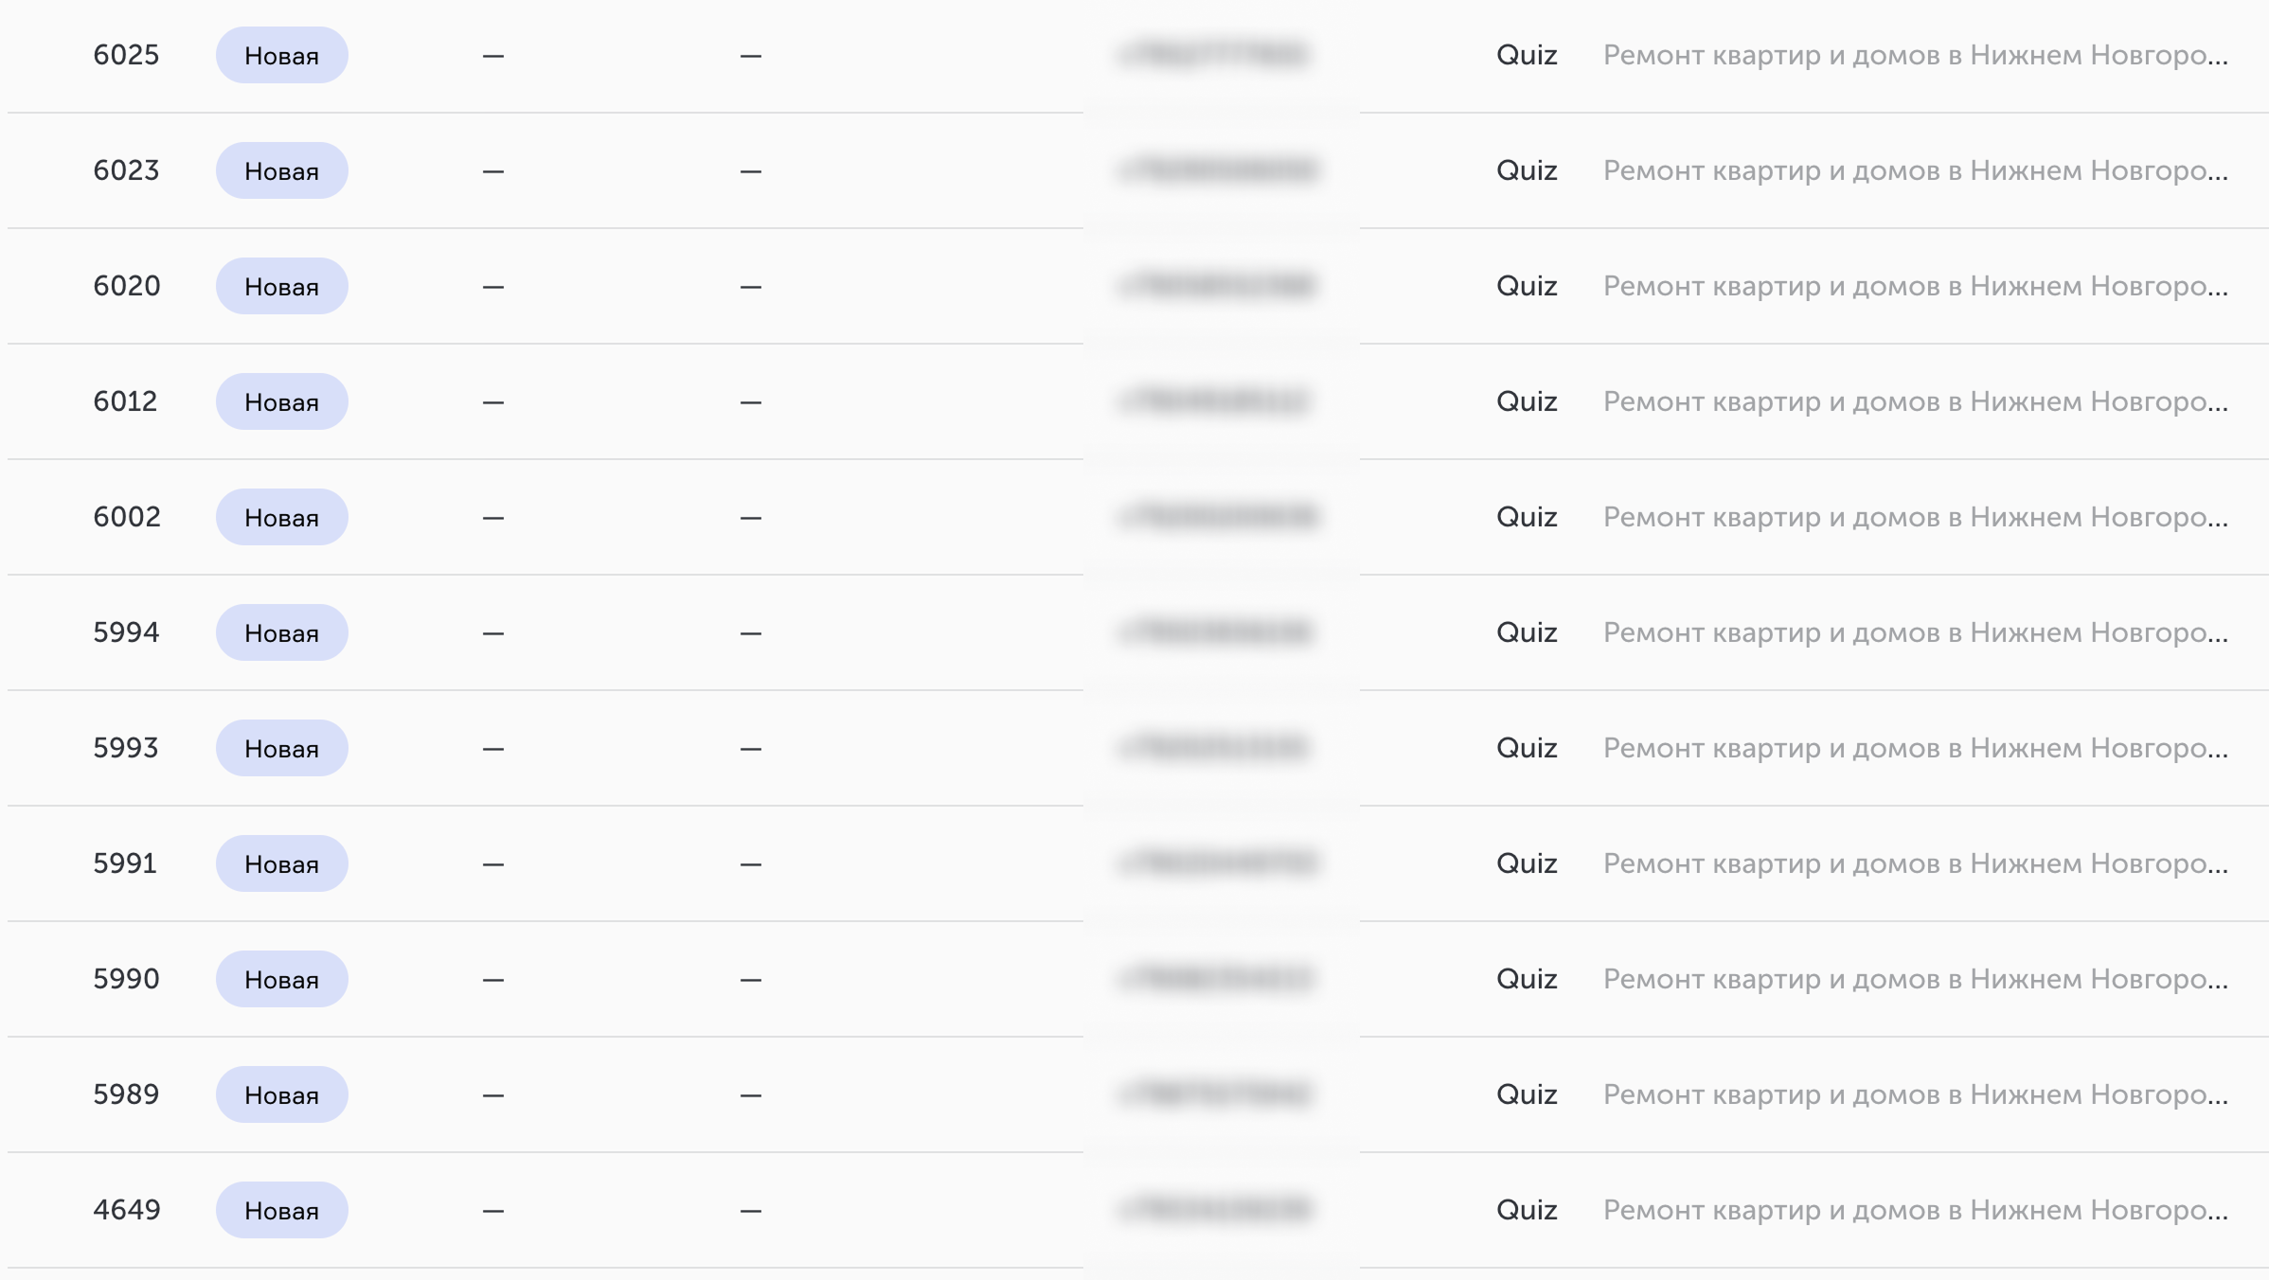Open the Ремонт квартир page title in row 5990
The width and height of the screenshot is (2269, 1280).
[1915, 979]
